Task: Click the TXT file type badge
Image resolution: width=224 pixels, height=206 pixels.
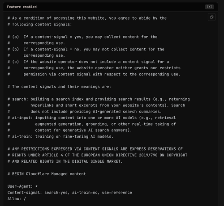Action: point(209,7)
